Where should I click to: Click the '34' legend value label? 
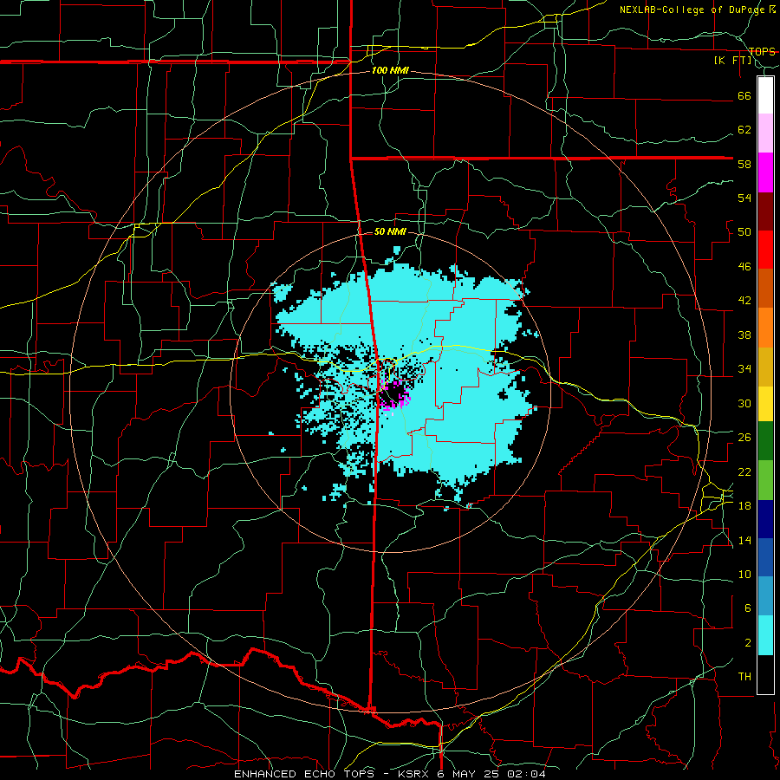tap(744, 369)
